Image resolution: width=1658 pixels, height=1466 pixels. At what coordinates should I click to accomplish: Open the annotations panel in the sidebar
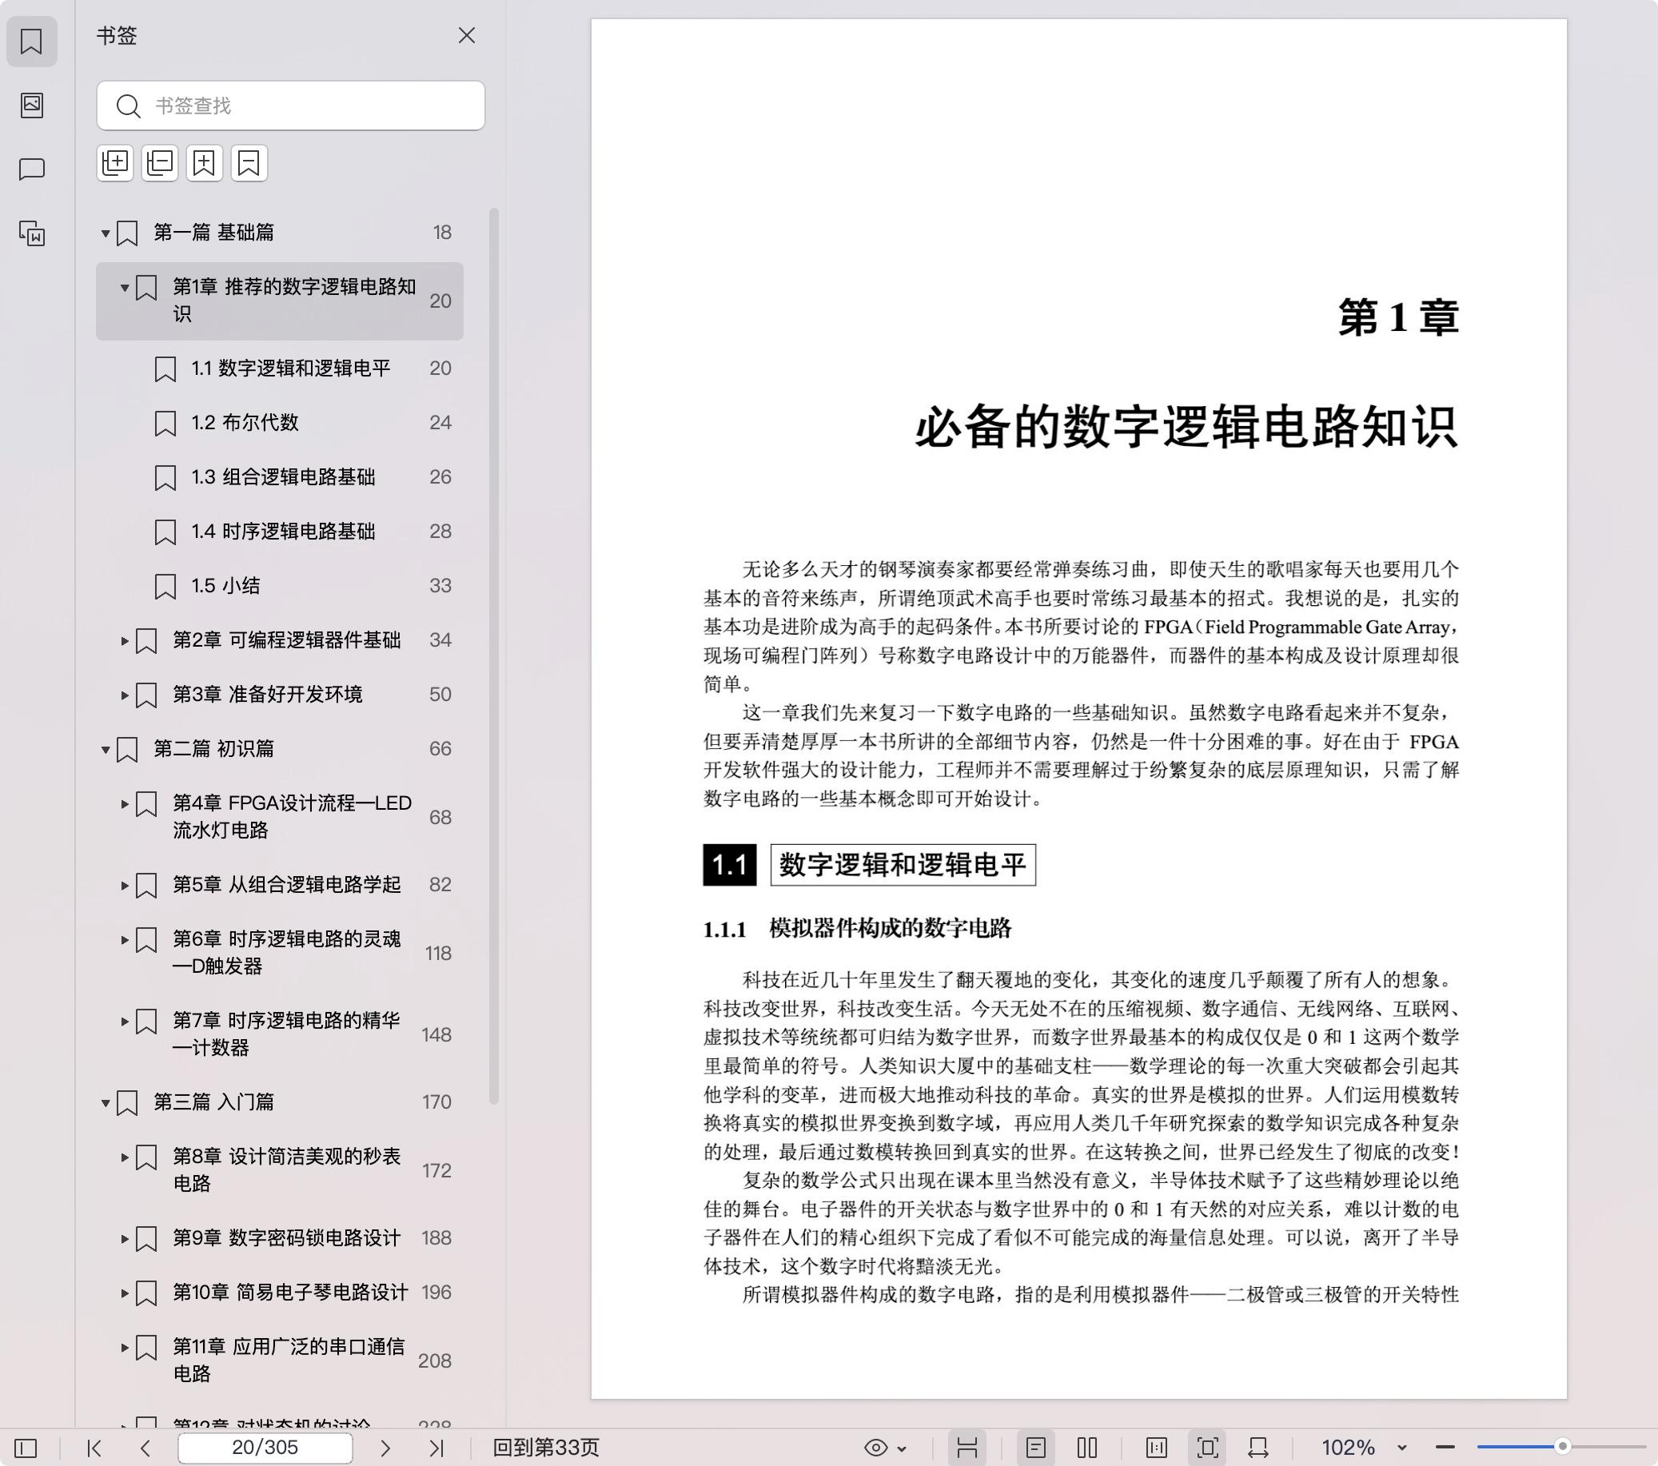click(33, 169)
